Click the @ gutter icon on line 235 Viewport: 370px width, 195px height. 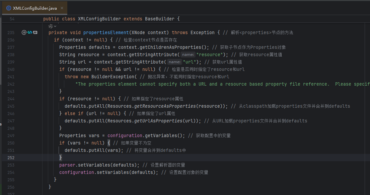tap(24, 32)
